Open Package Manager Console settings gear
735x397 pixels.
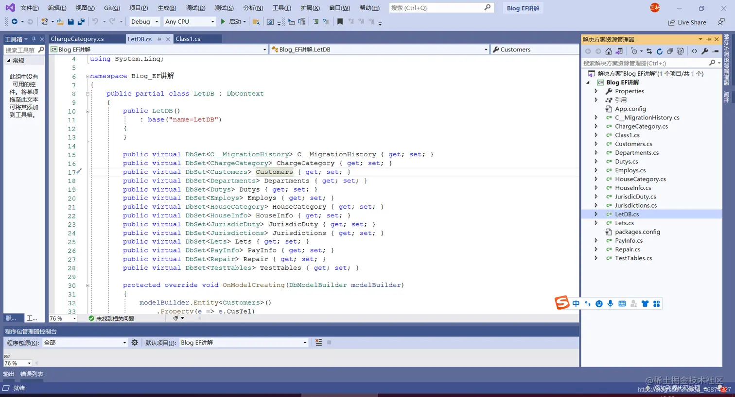point(135,343)
